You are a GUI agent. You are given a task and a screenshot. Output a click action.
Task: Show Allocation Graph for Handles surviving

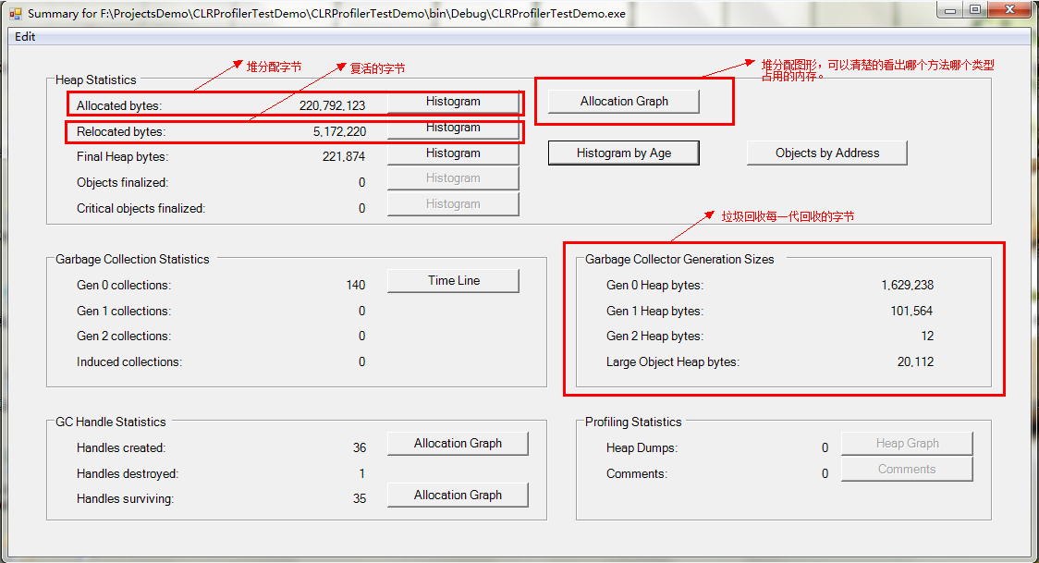tap(458, 496)
